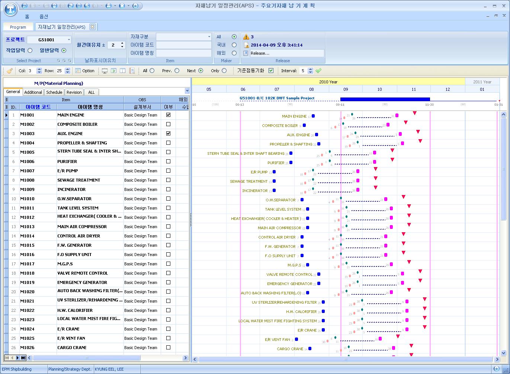Click the blue square marker next to PURIFIER label
The width and height of the screenshot is (510, 374).
(x=291, y=162)
